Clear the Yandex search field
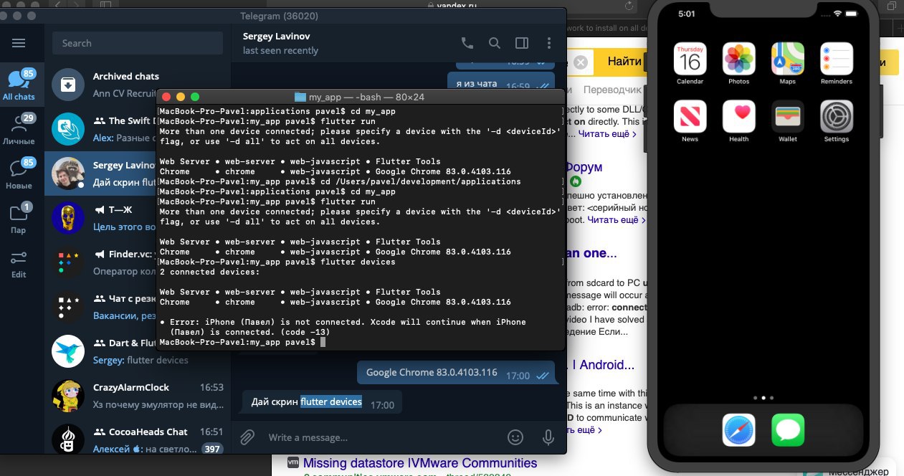Viewport: 904px width, 476px height. click(580, 62)
